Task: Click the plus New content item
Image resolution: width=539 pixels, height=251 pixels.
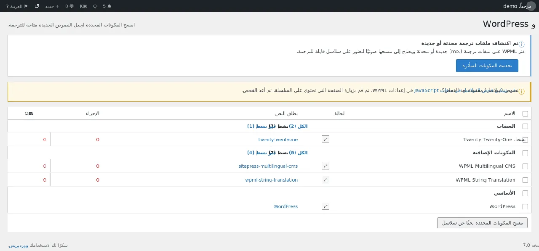Action: pyautogui.click(x=52, y=6)
